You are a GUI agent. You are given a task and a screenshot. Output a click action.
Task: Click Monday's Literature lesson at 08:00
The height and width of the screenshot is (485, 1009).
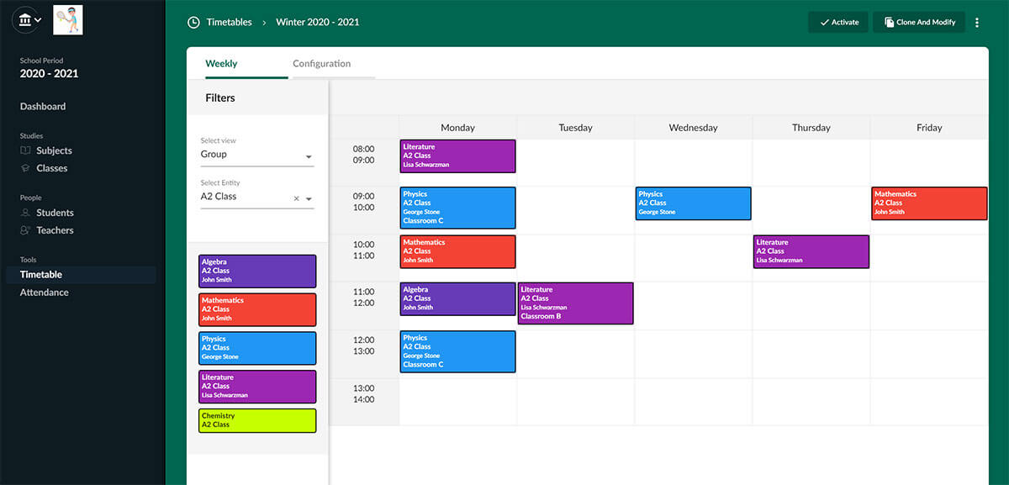[x=457, y=156]
